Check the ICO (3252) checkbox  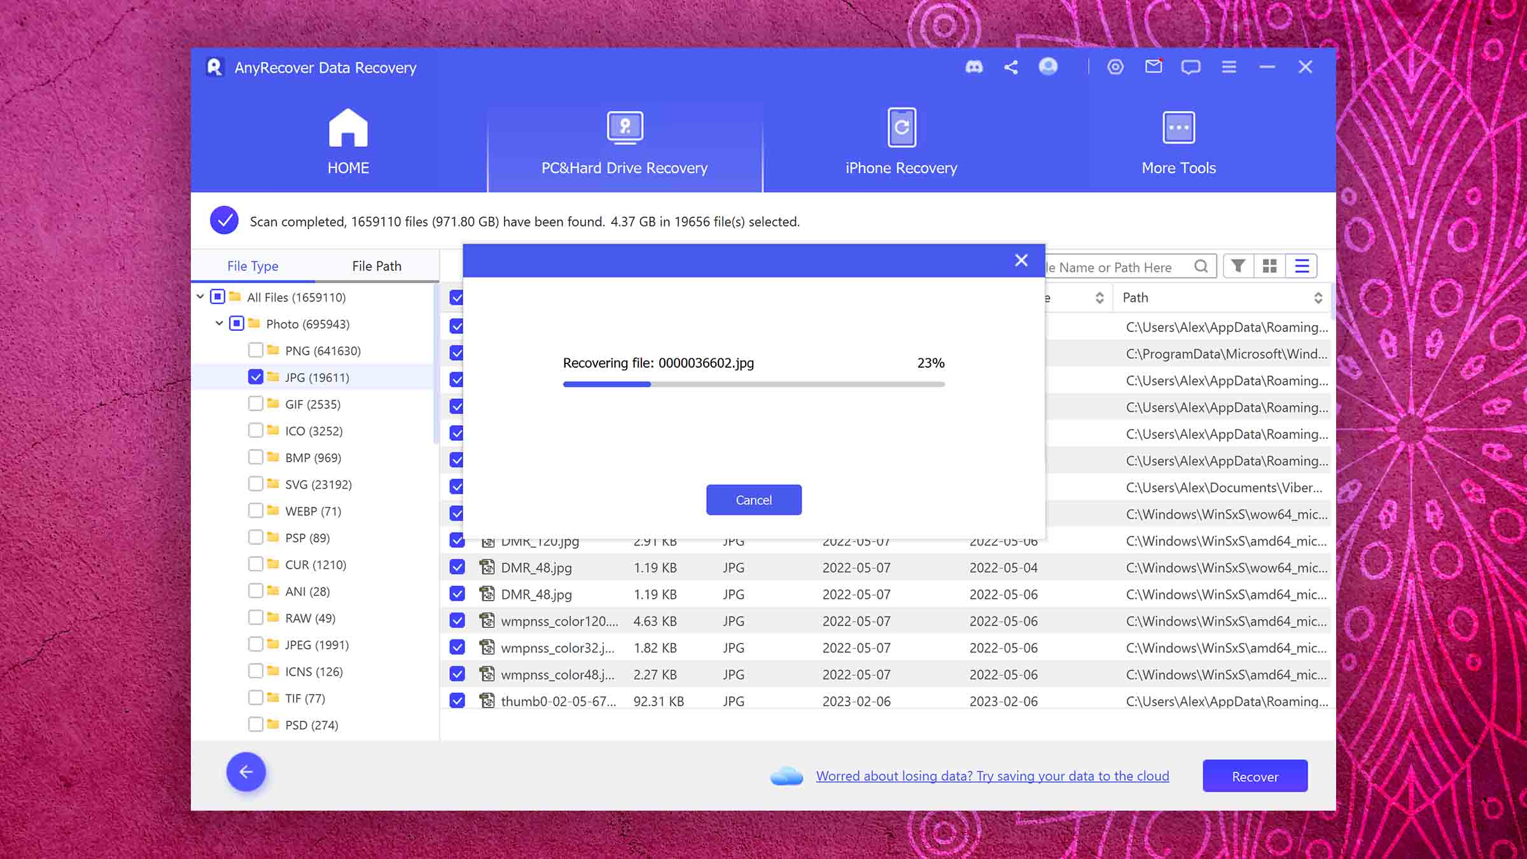(256, 430)
